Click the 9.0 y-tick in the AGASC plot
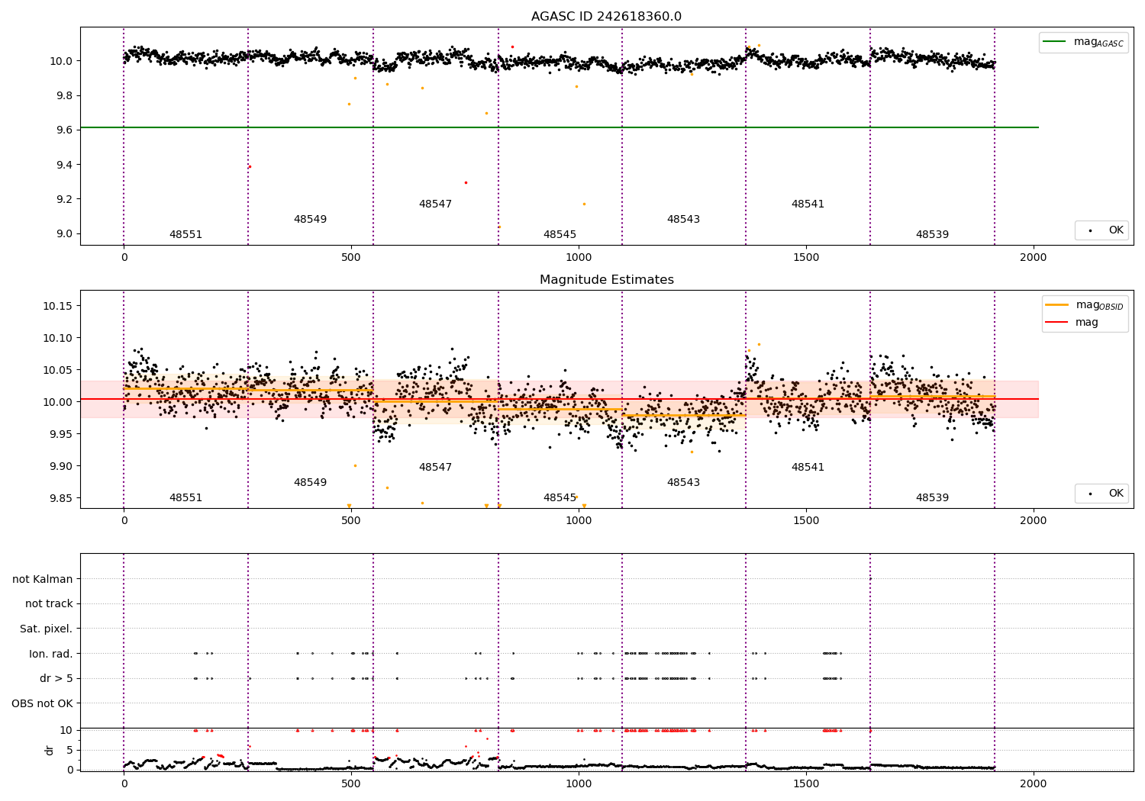The width and height of the screenshot is (1145, 801). 65,234
